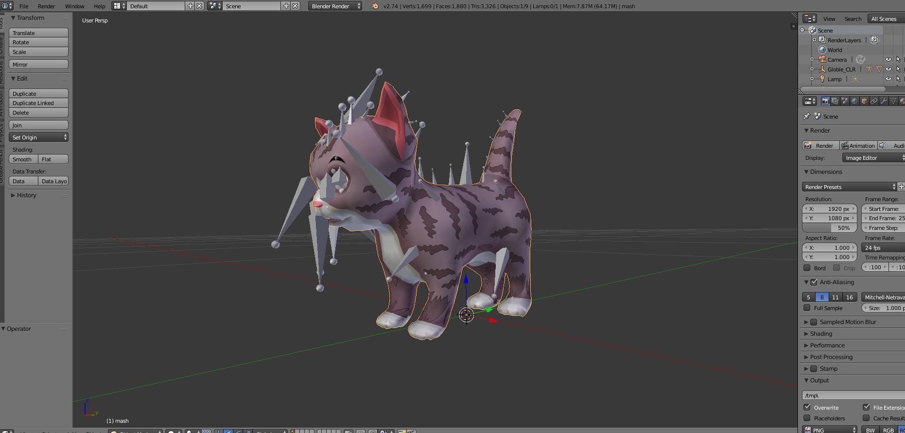Delete the Default screen layout

click(199, 6)
